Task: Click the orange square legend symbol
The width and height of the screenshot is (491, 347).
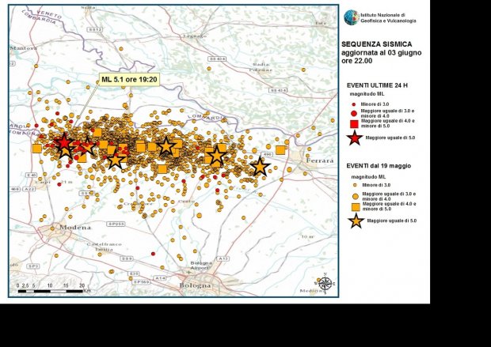Action: pos(355,206)
